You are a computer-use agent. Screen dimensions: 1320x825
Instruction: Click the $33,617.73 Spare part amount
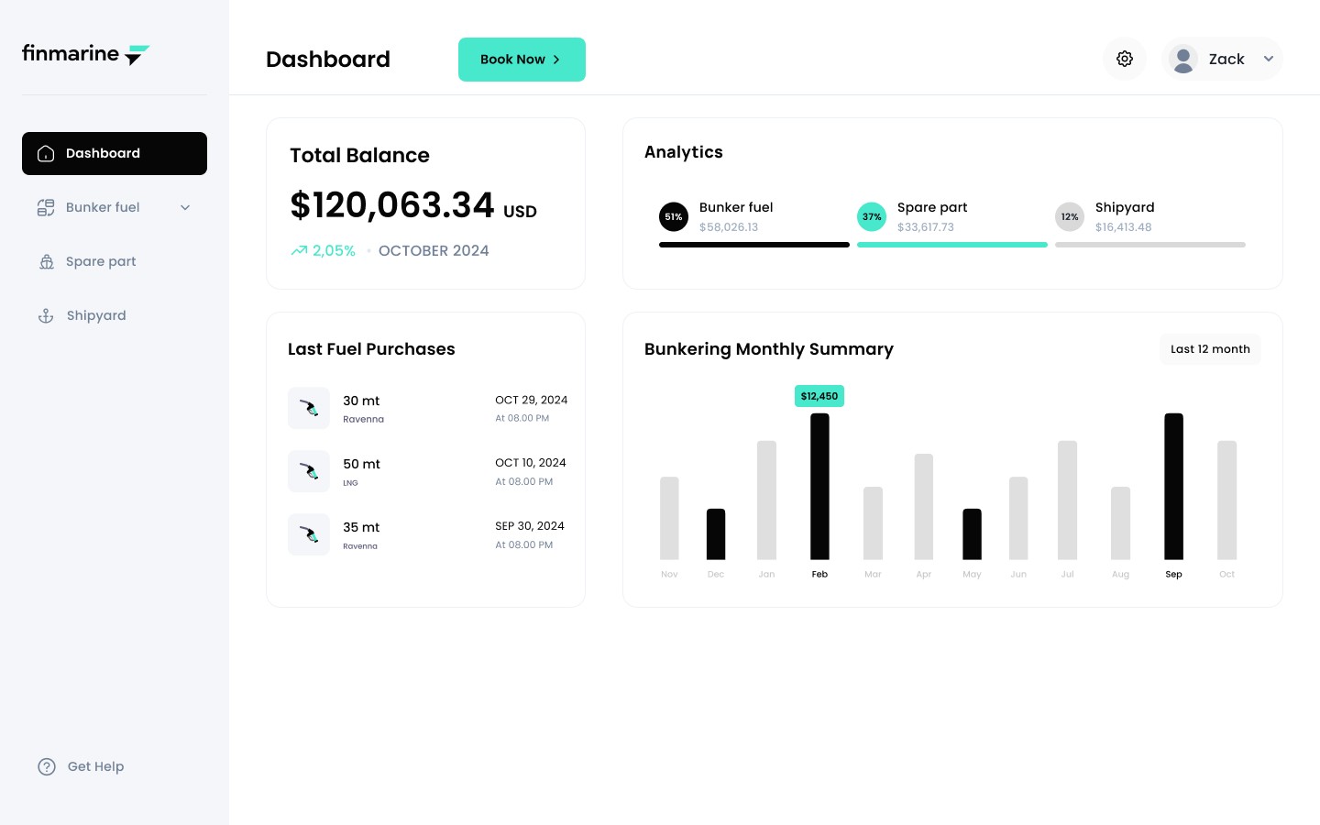tap(926, 227)
